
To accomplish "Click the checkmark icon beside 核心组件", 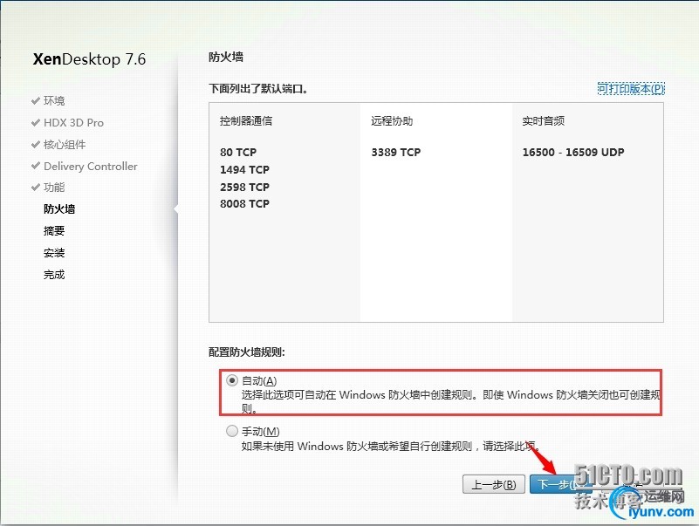I will (36, 145).
